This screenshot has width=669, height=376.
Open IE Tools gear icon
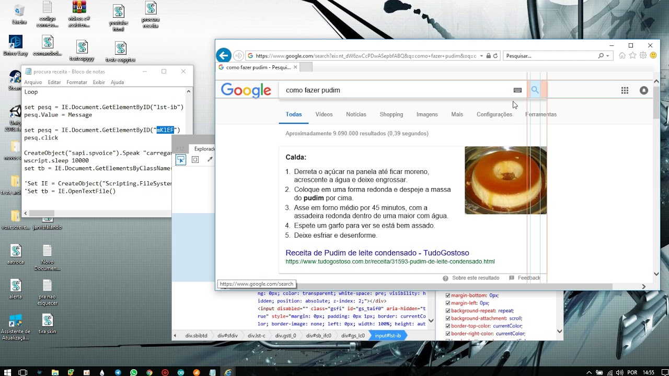tap(643, 55)
